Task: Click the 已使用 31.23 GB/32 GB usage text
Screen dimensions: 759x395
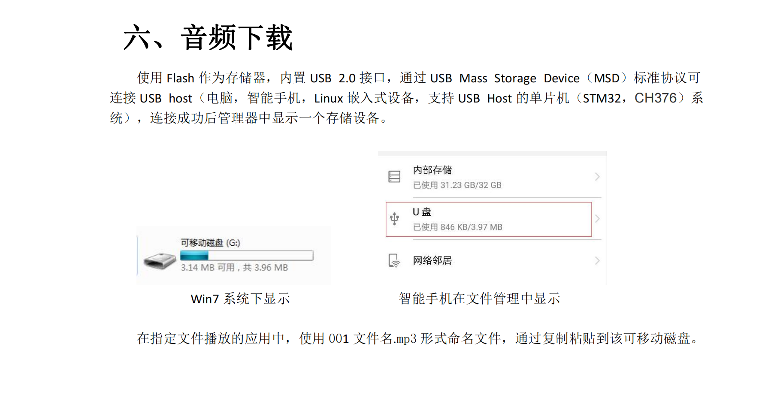Action: click(x=457, y=185)
